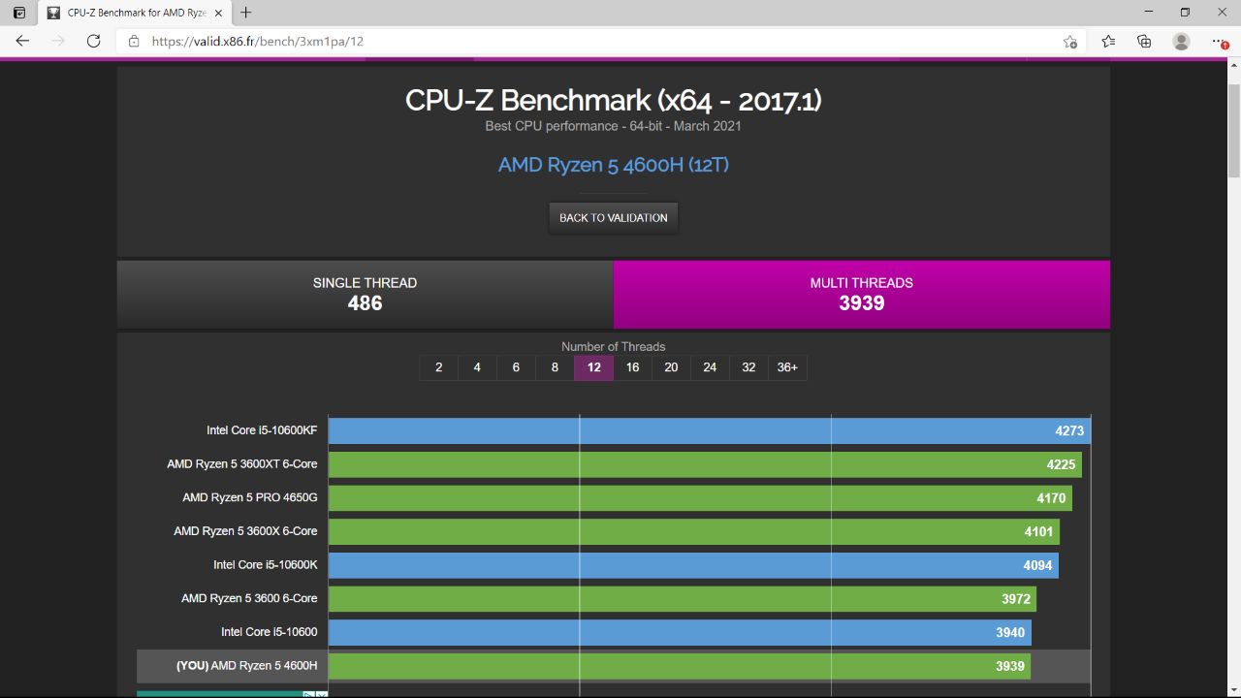Select 6 threads filter
1241x698 pixels.
click(x=516, y=367)
